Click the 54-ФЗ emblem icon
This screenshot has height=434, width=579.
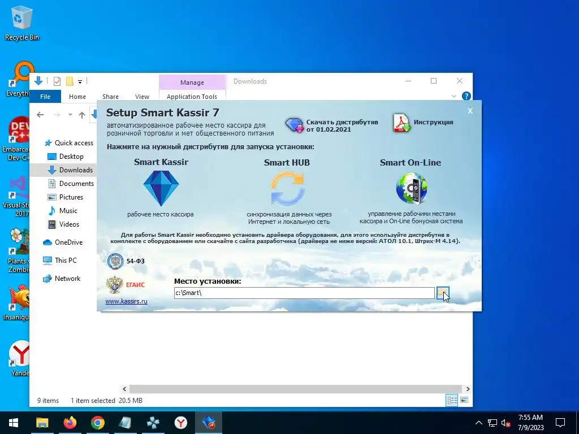tap(115, 261)
